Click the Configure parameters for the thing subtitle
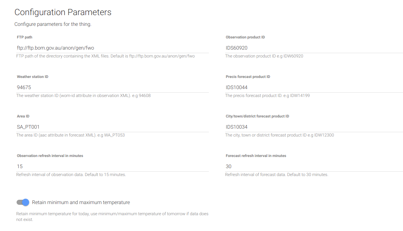Screen dimensions: 403x231 tap(53, 24)
